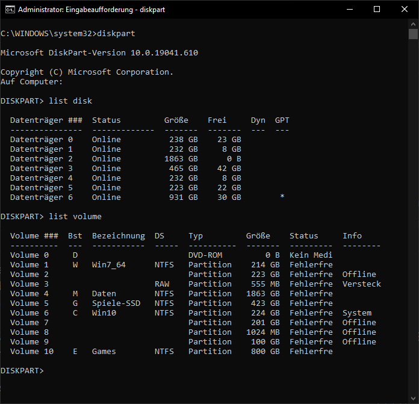Viewport: 419px width, 404px height.
Task: Click the 'Typ' column header
Action: pos(196,236)
